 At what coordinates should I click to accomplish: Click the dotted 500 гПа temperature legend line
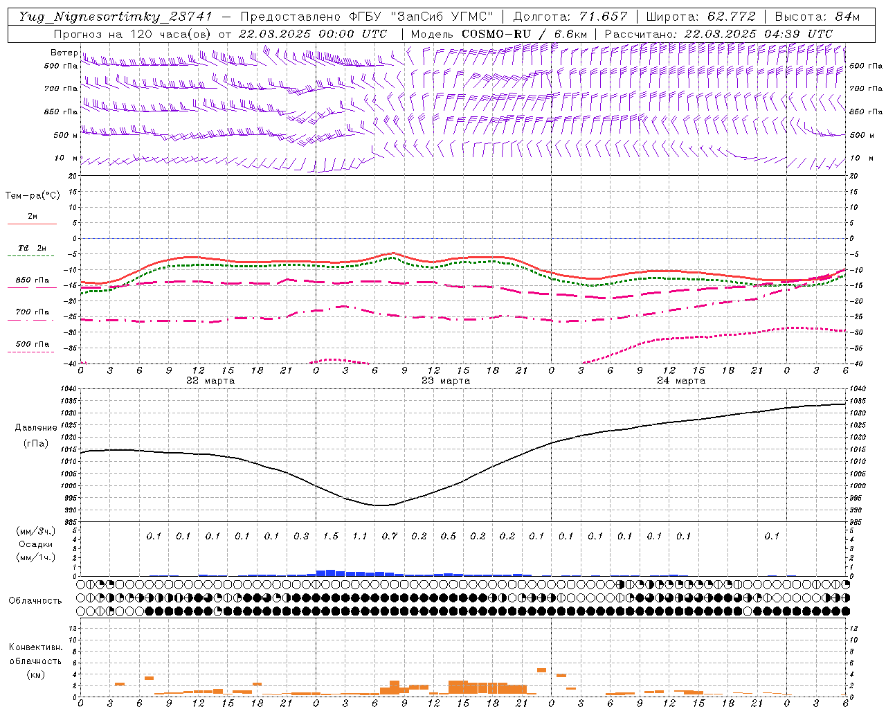30,352
